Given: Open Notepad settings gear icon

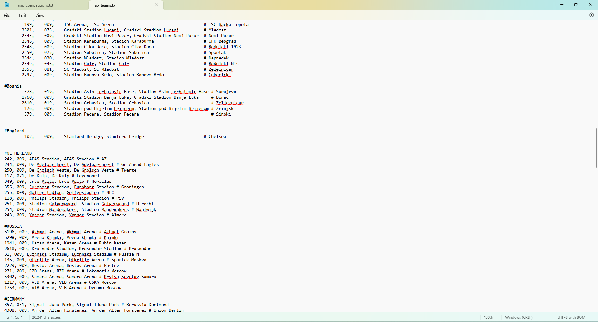Looking at the screenshot, I should tap(591, 15).
